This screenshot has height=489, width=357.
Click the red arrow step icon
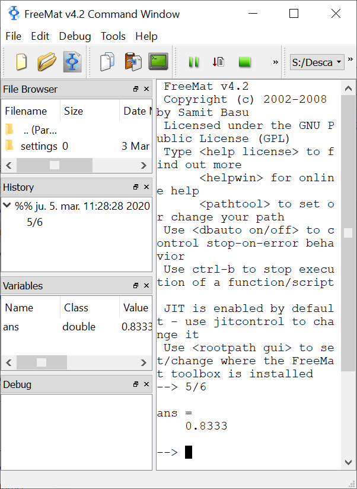tap(218, 62)
